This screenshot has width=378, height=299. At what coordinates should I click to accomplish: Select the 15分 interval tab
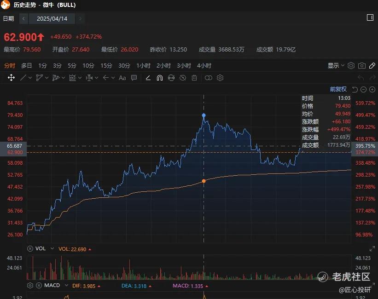(x=106, y=66)
